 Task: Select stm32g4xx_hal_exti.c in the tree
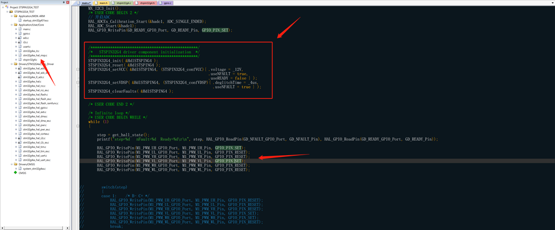[34, 112]
